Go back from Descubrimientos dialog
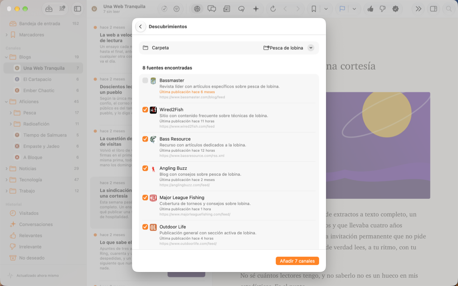The width and height of the screenshot is (458, 286). [x=141, y=27]
